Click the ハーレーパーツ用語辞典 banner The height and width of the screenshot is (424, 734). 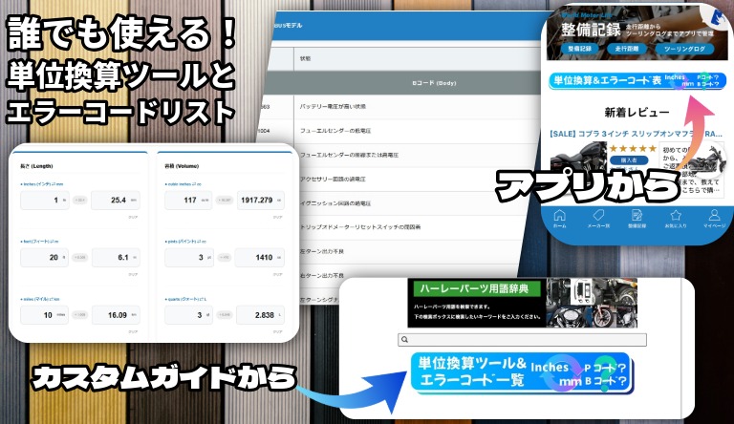coord(522,303)
